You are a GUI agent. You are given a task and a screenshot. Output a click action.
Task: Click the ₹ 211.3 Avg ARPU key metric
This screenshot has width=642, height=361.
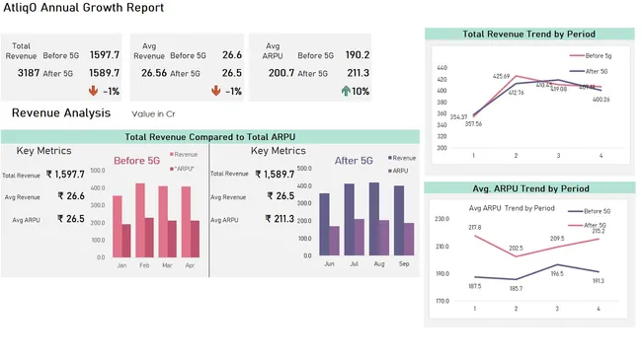(281, 219)
